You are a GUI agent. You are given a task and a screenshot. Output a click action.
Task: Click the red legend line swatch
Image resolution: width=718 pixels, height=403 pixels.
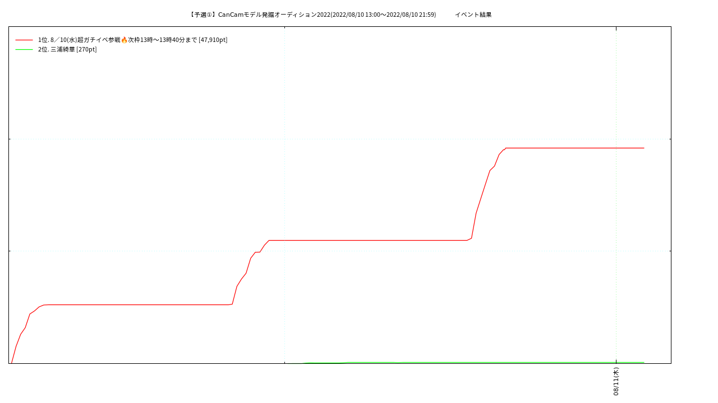point(24,40)
